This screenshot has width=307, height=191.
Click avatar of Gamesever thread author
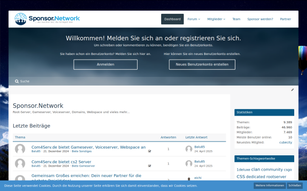20,149
